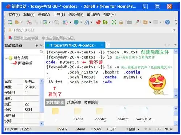Screen dimensions: 181x135
Task: Select 新建会话 in session tree
Action: [x=25, y=63]
